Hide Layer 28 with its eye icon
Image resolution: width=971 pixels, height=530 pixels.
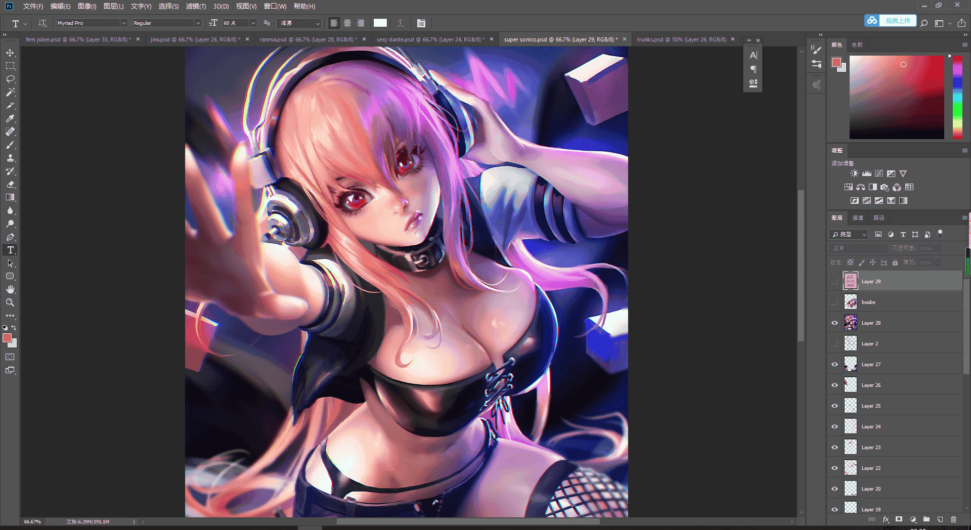pyautogui.click(x=834, y=323)
